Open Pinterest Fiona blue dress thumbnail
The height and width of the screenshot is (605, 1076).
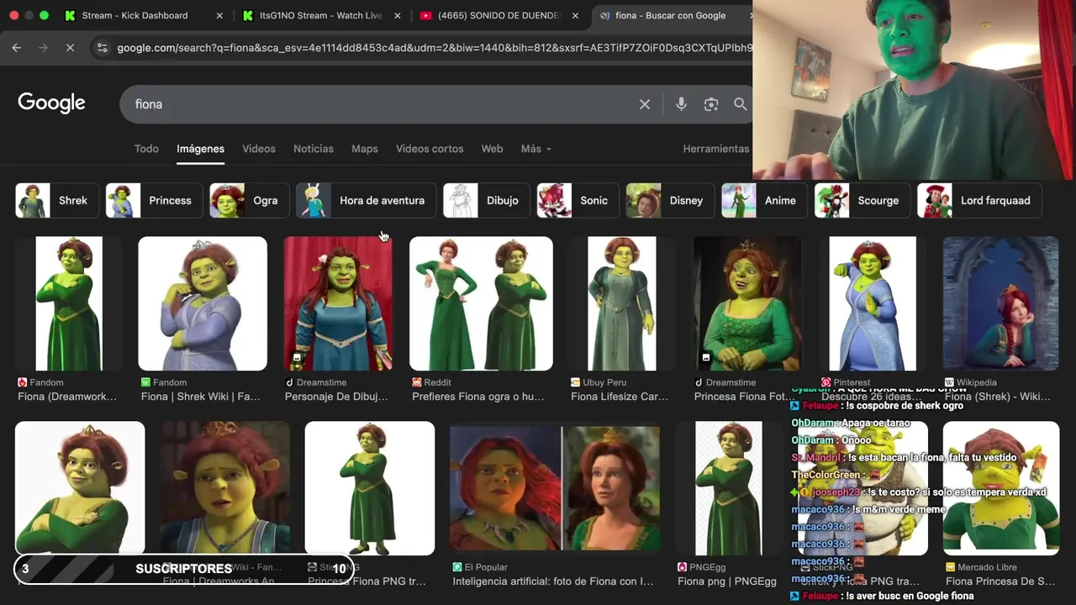(x=873, y=303)
